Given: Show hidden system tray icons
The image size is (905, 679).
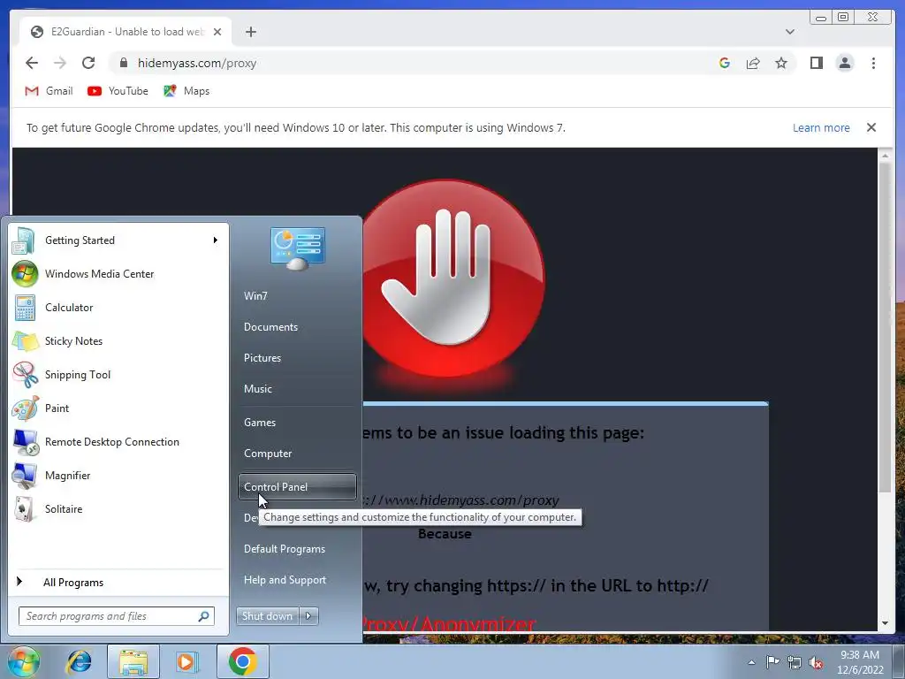Looking at the screenshot, I should click(x=751, y=663).
